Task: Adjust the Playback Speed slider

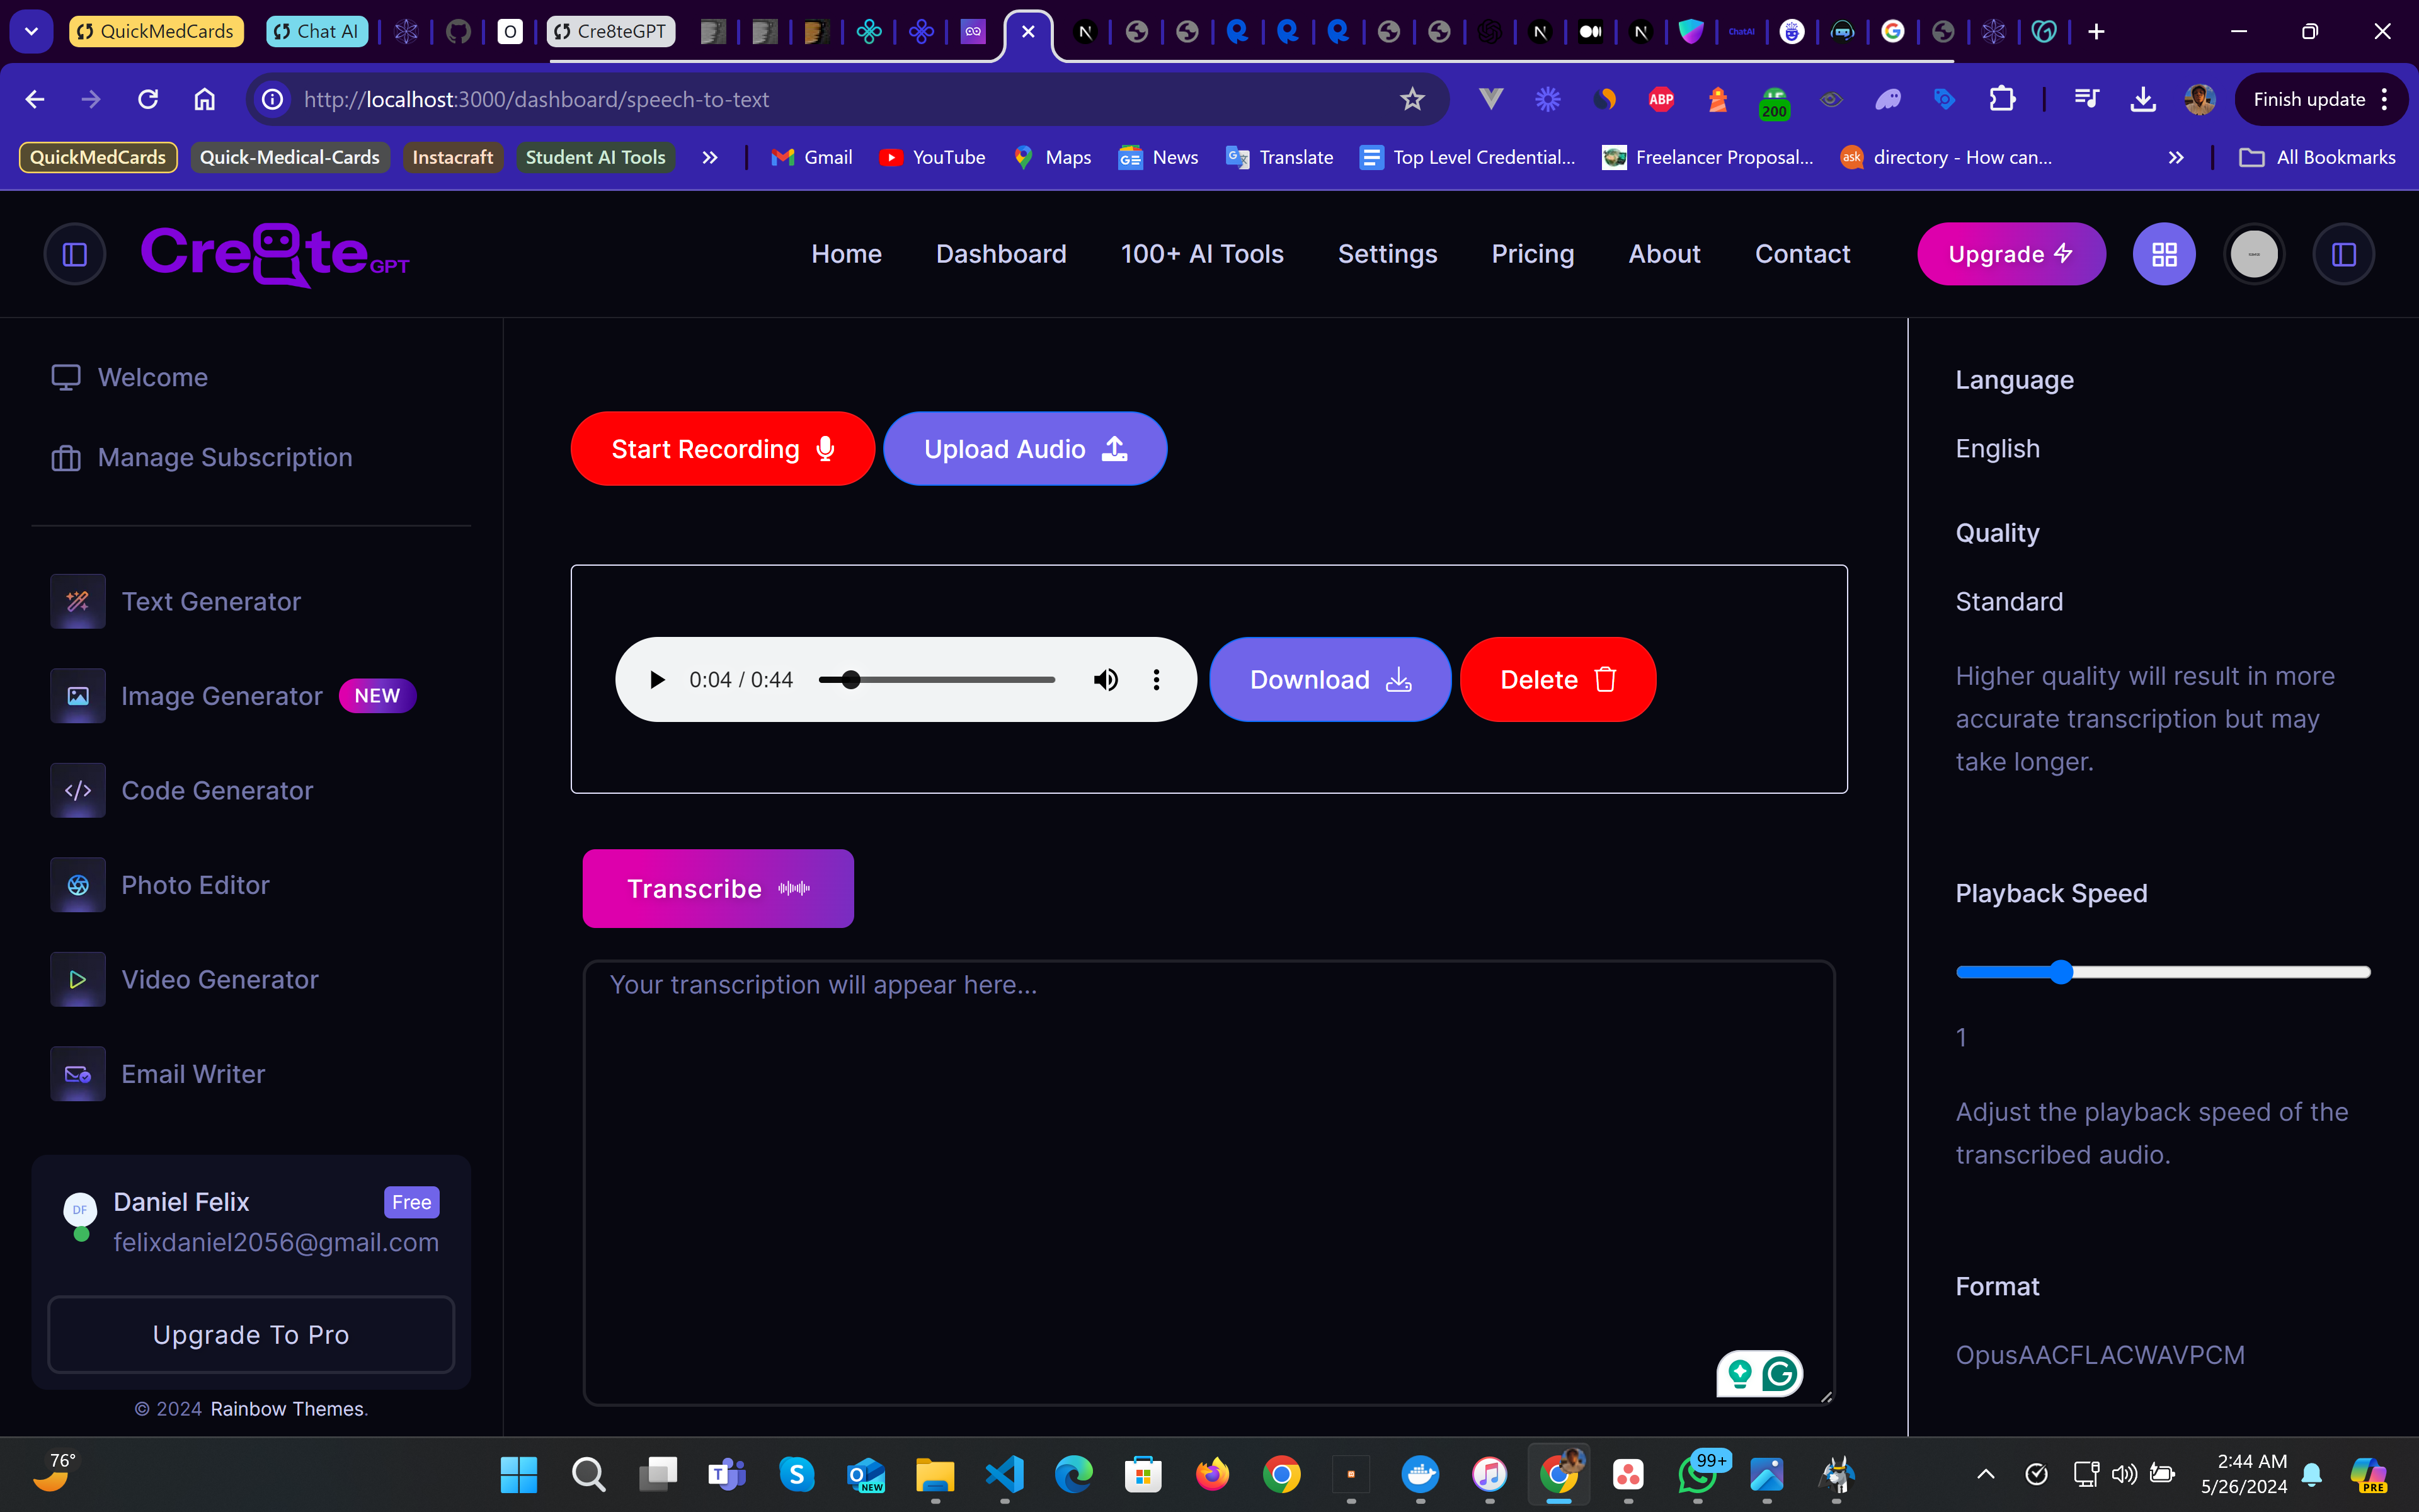Action: click(2061, 972)
